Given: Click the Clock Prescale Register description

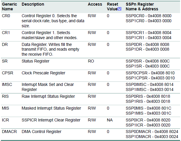Looking at the screenshot, I should point(43,73).
